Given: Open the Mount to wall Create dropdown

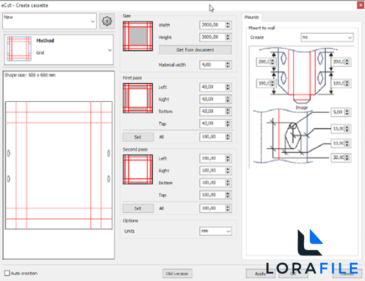Looking at the screenshot, I should 327,37.
